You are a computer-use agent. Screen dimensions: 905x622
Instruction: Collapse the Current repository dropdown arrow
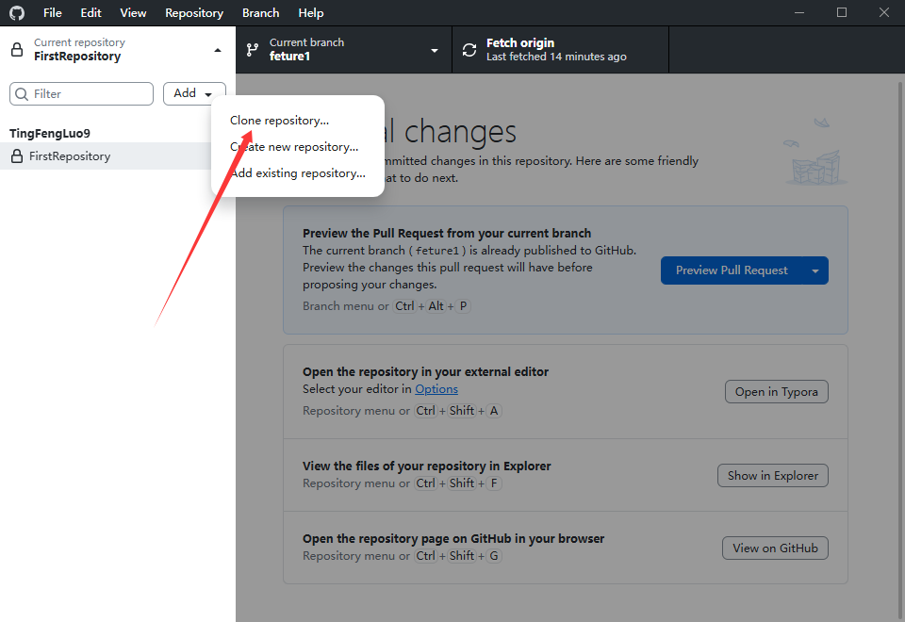tap(218, 50)
